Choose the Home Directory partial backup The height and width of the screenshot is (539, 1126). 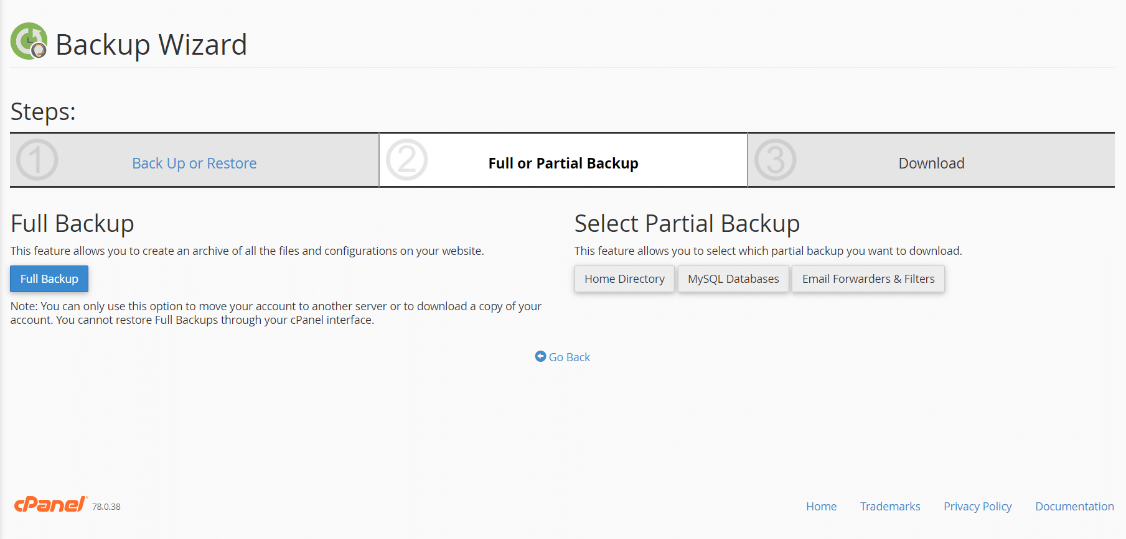pyautogui.click(x=624, y=279)
